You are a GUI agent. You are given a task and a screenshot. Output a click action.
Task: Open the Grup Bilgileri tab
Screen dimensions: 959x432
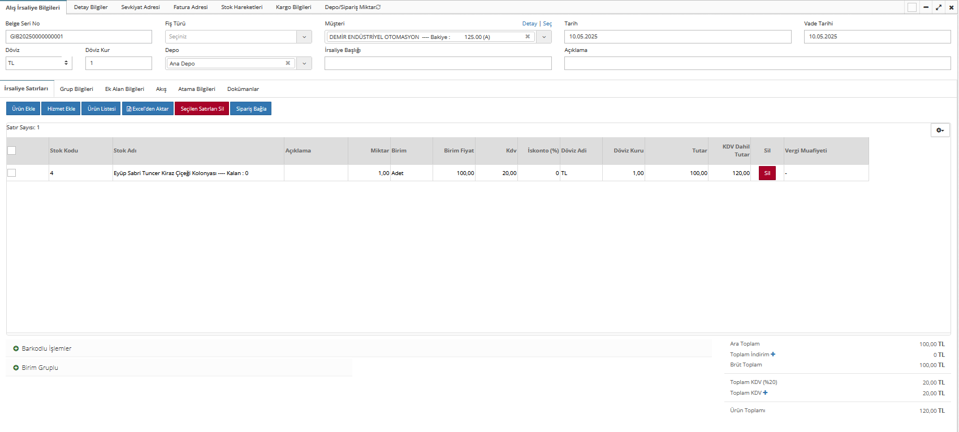tap(76, 89)
